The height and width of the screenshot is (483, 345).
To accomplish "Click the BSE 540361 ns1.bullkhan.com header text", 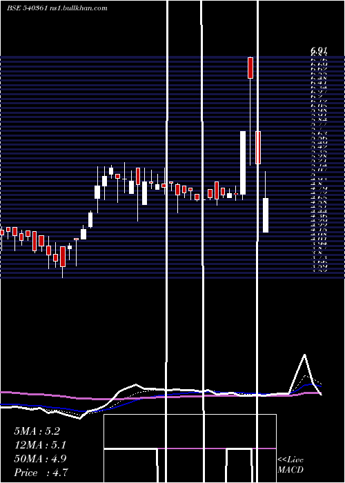I will coord(57,8).
